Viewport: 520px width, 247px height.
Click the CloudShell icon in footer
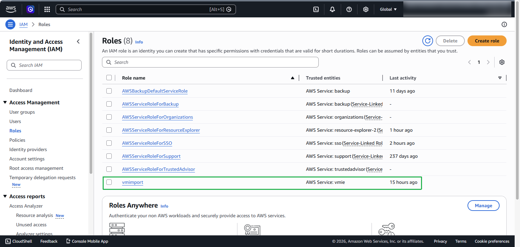(x=8, y=241)
